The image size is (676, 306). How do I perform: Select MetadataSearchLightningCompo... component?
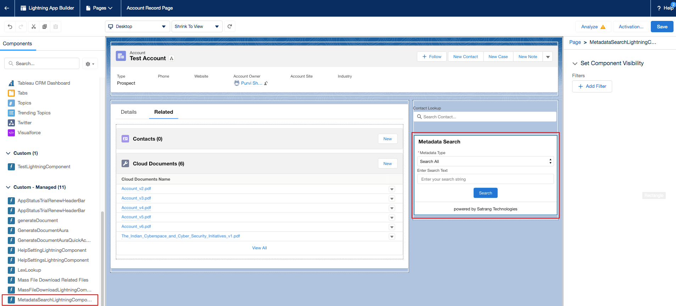click(x=50, y=300)
